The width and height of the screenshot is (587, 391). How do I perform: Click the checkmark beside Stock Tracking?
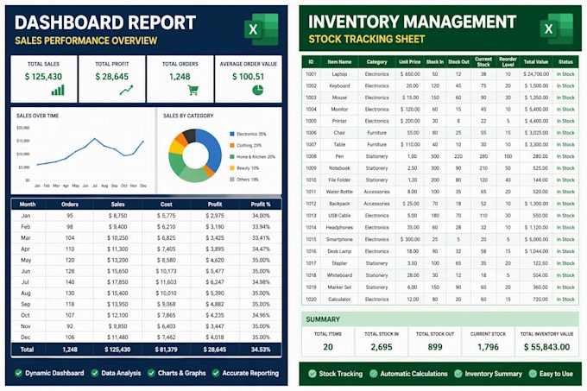point(312,374)
